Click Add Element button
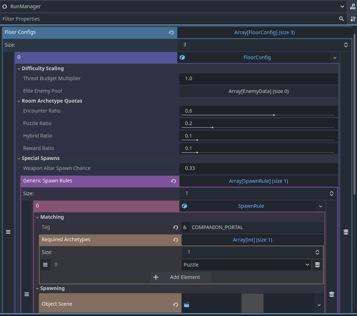The width and height of the screenshot is (357, 316). coord(181,277)
